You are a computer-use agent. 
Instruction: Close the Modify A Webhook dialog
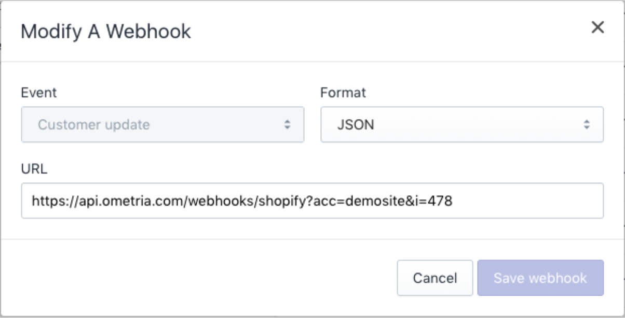point(597,27)
